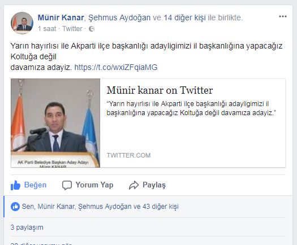Image resolution: width=297 pixels, height=245 pixels.
Task: Click blue like reaction icon beside names
Action: (15, 207)
